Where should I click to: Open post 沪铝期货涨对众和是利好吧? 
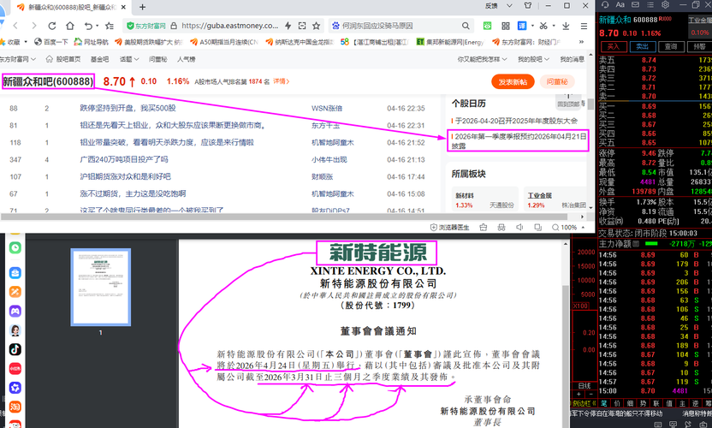125,176
